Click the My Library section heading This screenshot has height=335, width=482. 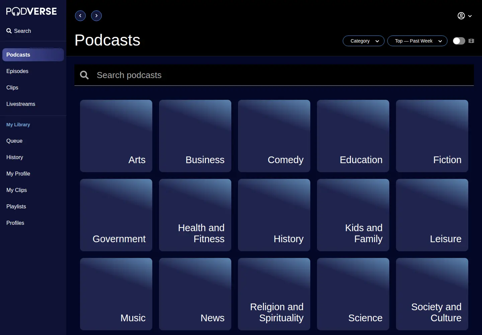(18, 125)
